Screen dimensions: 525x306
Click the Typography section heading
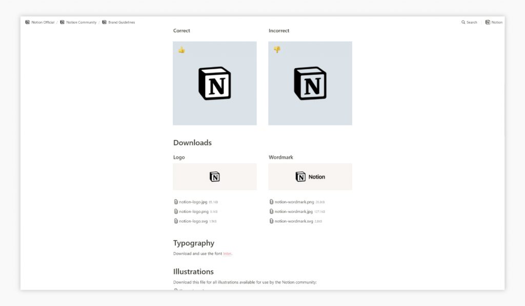click(x=194, y=243)
